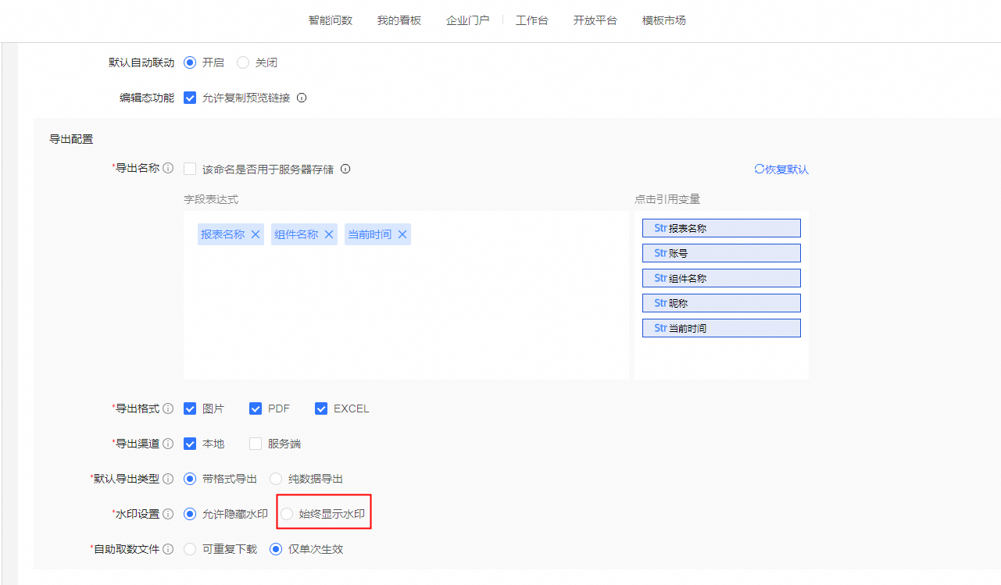The width and height of the screenshot is (1001, 585).
Task: Insert the 账号 variable
Action: (x=721, y=253)
